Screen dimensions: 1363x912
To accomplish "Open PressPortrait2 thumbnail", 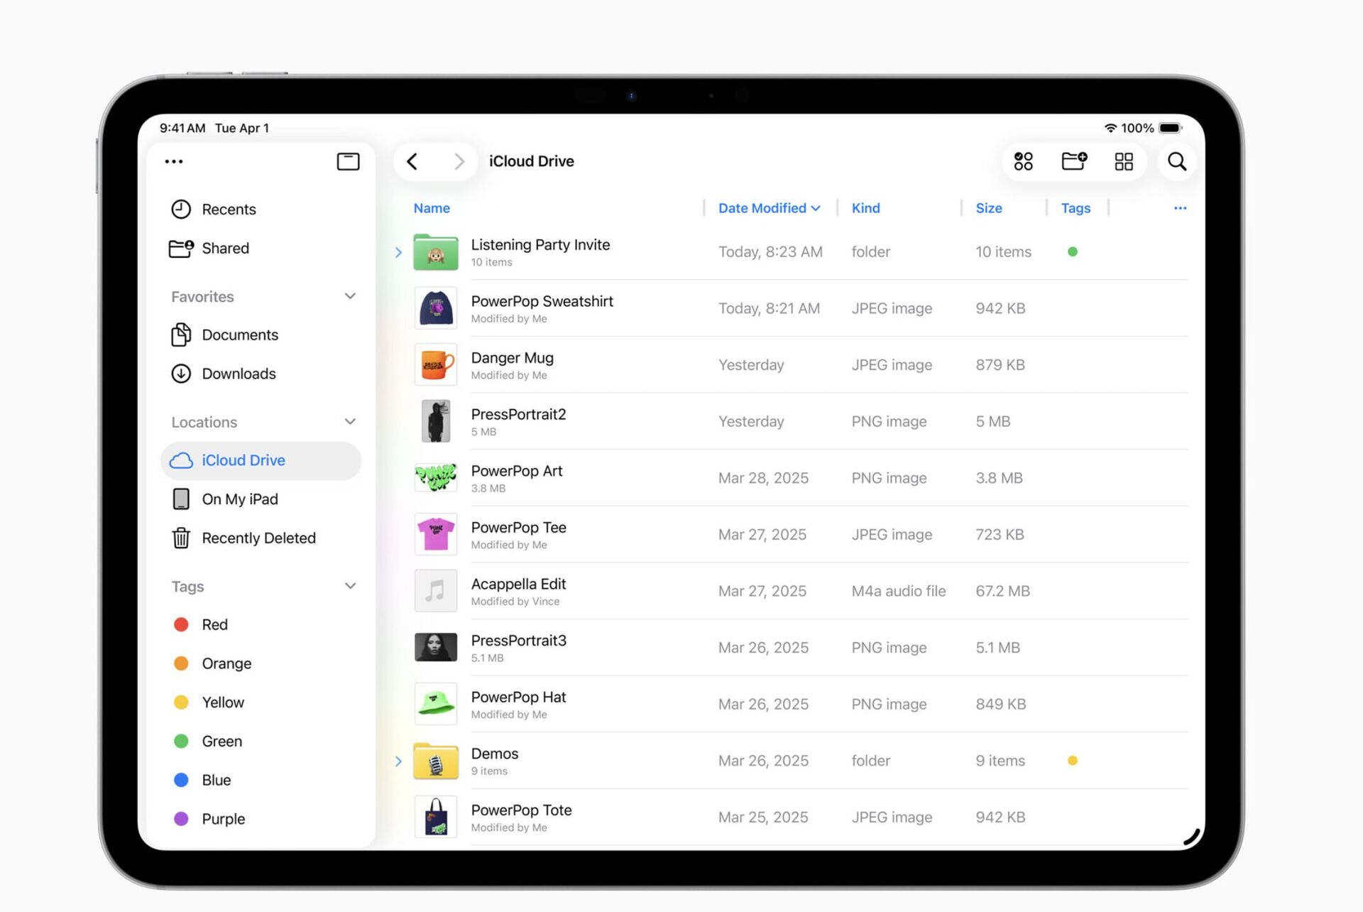I will tap(435, 421).
